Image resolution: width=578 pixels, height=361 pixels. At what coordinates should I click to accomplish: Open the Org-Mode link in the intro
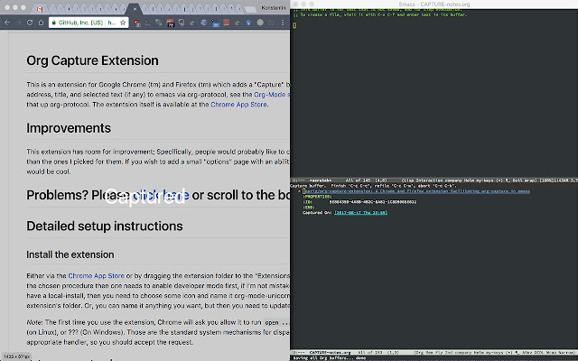(x=271, y=94)
